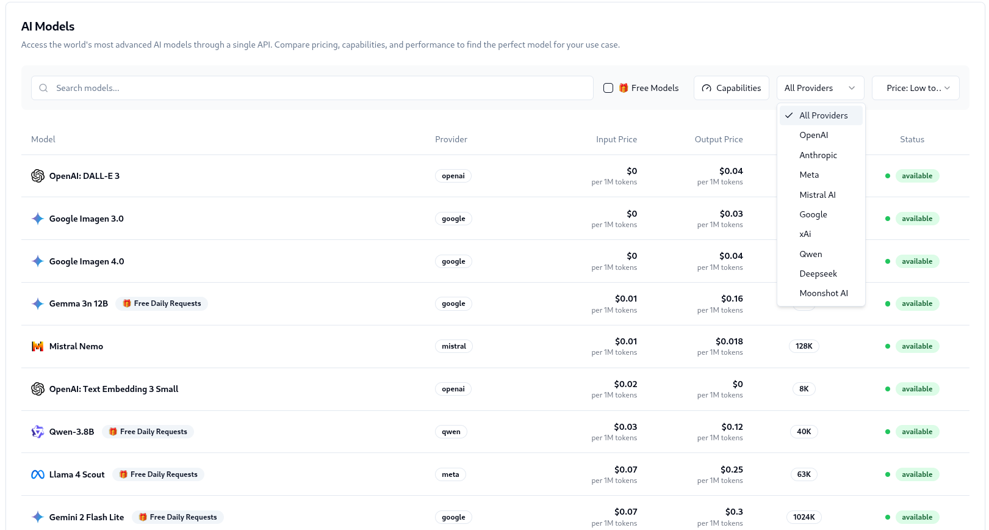
Task: Click the gift icon in Gemma 3n 12B's Free Daily Requests badge
Action: pos(127,303)
